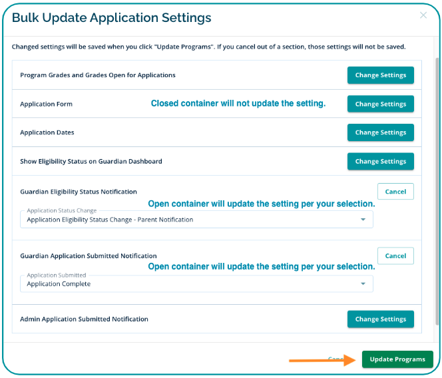Change settings for Admin Application Submitted Notification
442x378 pixels.
[x=380, y=319]
